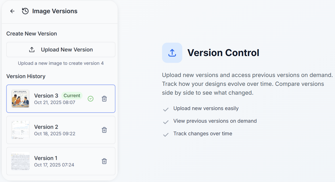Click the back arrow to exit Image Versions

click(12, 11)
